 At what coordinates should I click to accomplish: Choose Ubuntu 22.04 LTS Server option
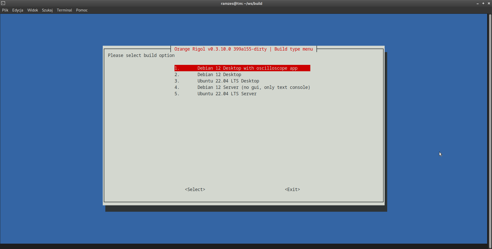tap(242, 94)
